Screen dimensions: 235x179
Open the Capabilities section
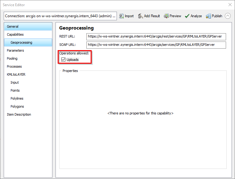[15, 34]
